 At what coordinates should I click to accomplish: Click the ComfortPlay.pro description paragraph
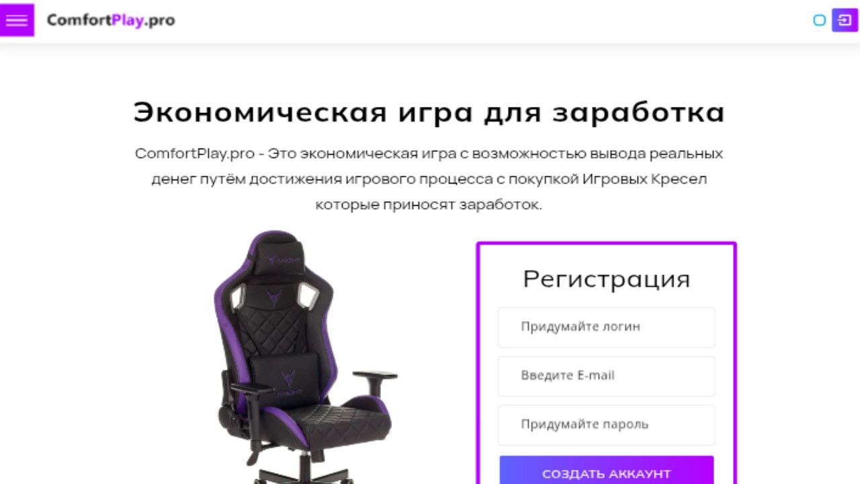coord(429,179)
